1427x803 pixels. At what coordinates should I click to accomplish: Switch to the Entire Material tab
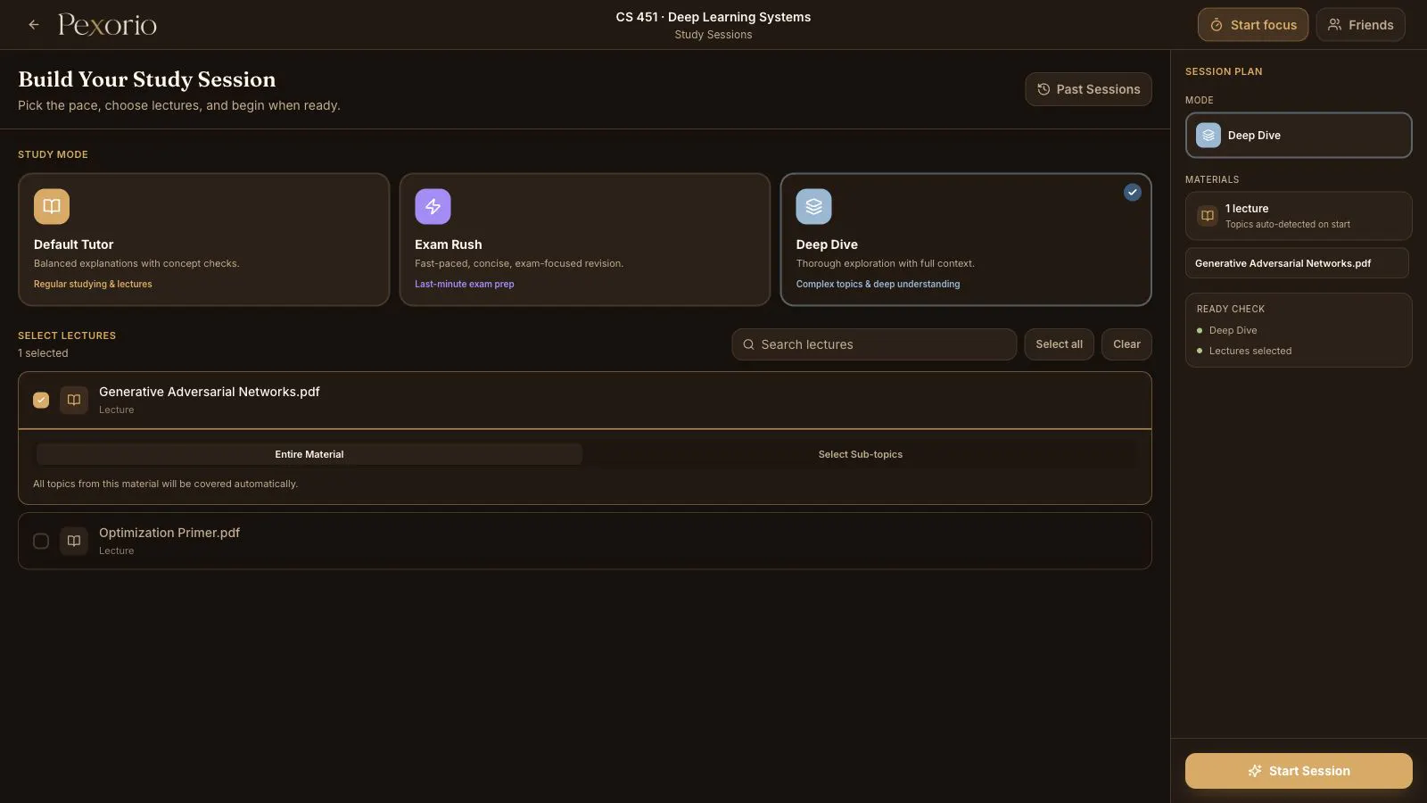point(309,454)
